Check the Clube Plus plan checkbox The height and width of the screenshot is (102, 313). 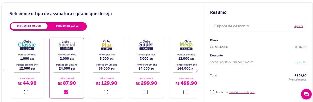pyautogui.click(x=106, y=92)
